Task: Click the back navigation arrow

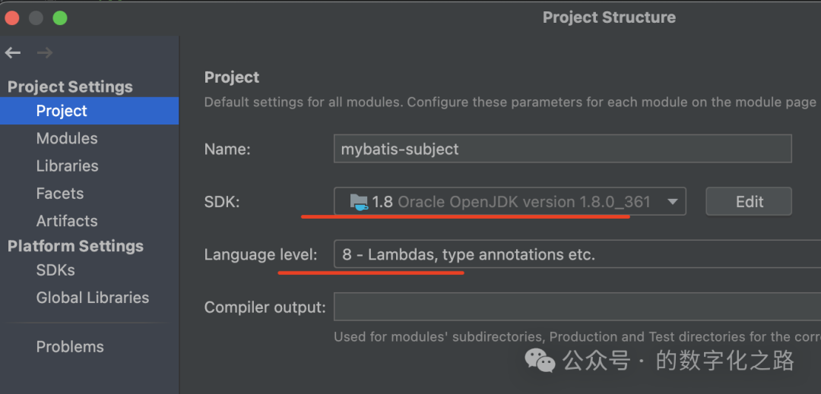Action: 13,52
